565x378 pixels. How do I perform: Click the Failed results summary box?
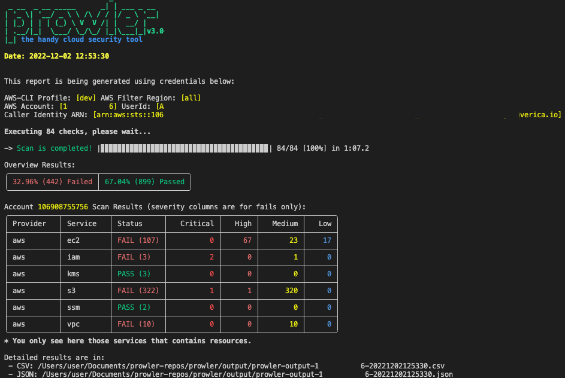click(52, 181)
